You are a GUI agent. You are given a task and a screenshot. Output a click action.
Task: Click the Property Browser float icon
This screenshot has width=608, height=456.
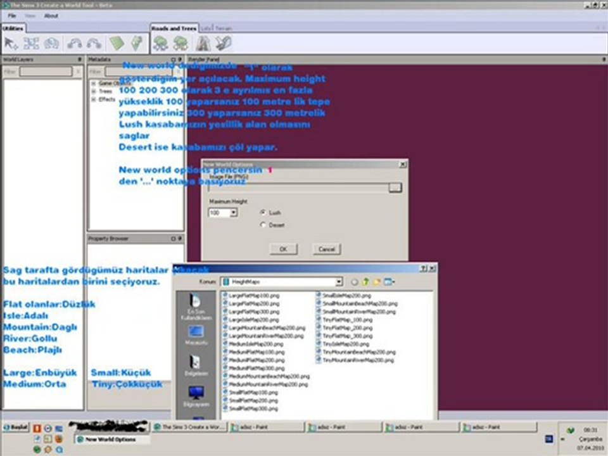click(174, 239)
